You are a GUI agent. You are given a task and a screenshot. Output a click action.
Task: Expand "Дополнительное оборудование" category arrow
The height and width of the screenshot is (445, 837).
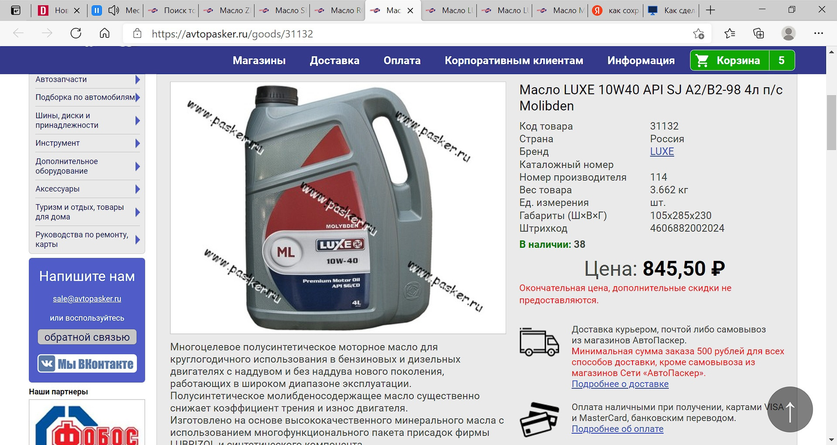(x=137, y=166)
